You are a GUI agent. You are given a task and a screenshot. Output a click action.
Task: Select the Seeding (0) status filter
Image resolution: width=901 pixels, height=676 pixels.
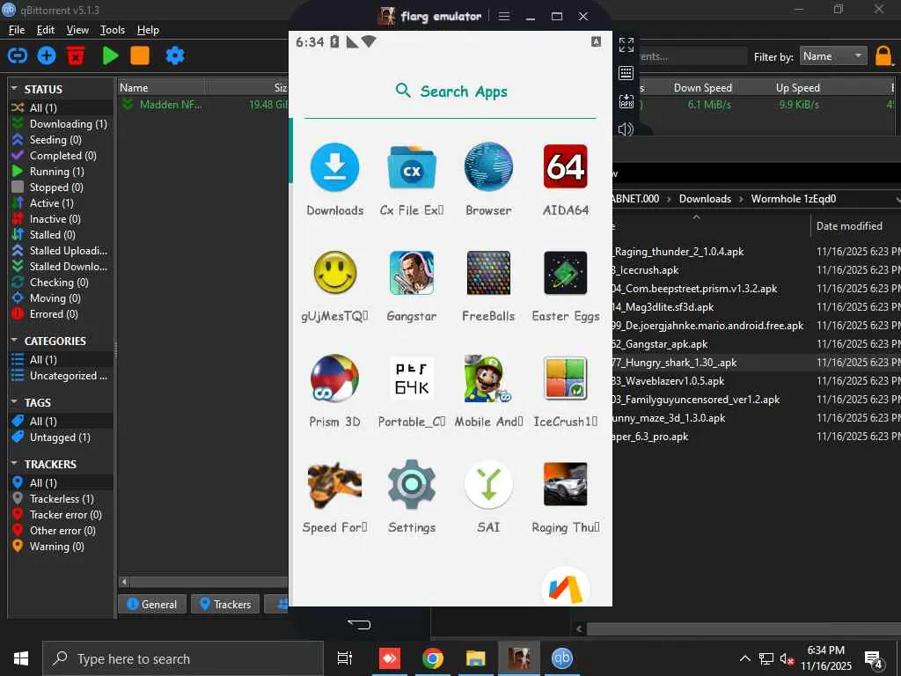(61, 140)
